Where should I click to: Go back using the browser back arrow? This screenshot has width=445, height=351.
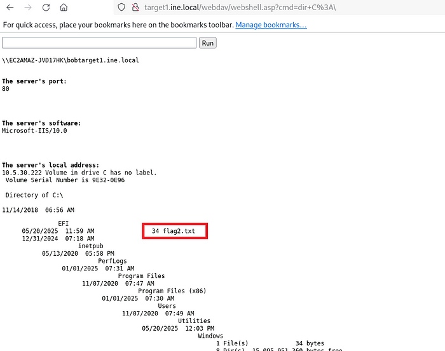click(x=10, y=8)
